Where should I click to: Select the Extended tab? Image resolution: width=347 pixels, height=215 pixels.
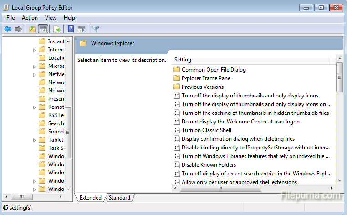[x=91, y=198]
